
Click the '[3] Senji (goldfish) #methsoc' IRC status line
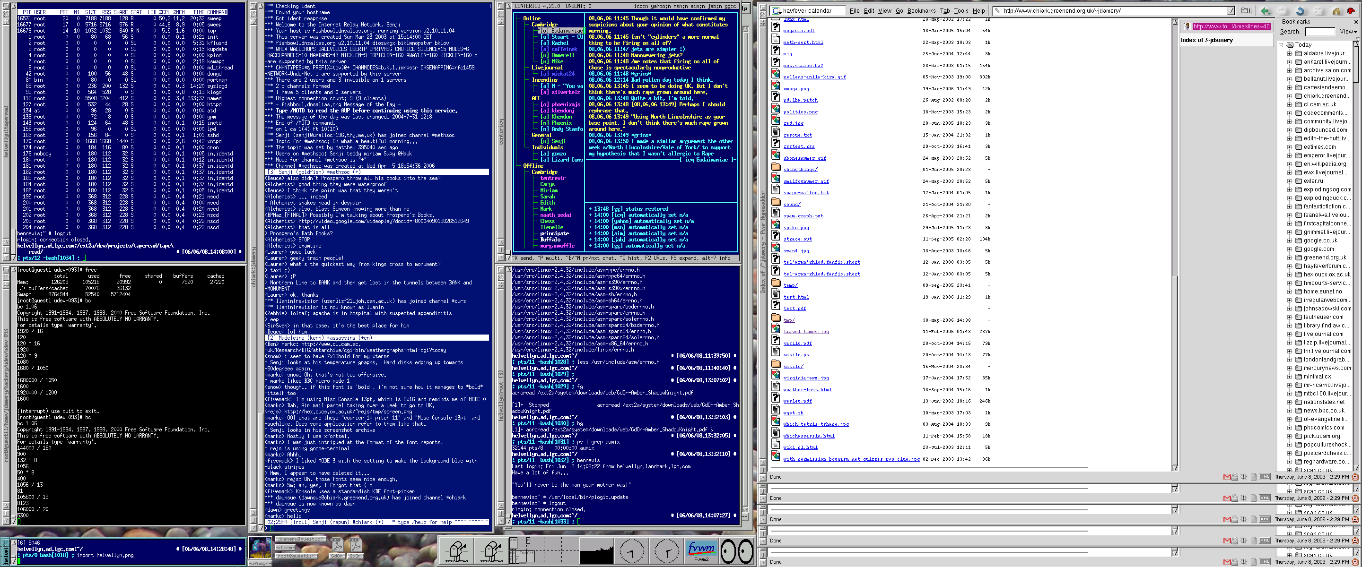pos(376,172)
